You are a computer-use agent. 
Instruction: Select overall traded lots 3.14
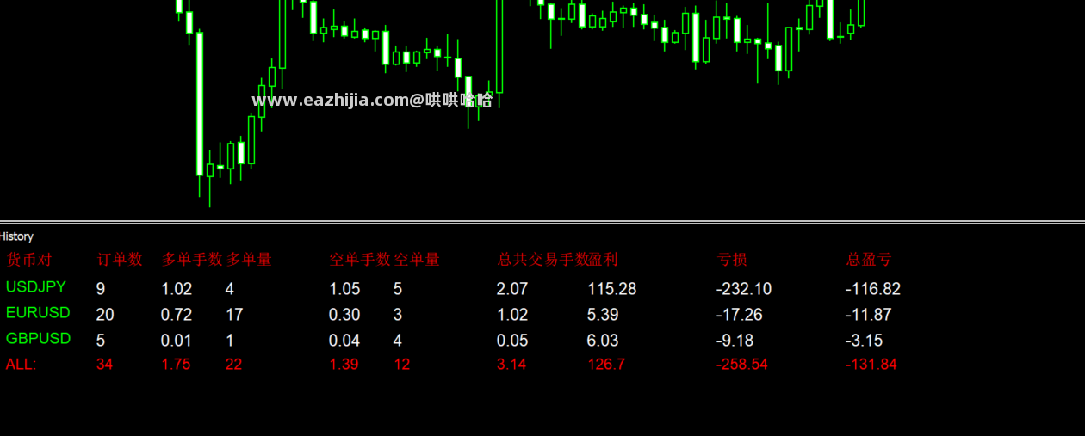click(x=512, y=365)
